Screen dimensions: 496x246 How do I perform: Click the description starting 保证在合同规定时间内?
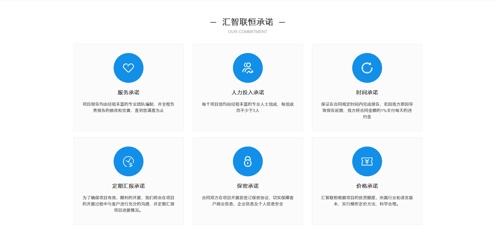click(x=367, y=110)
